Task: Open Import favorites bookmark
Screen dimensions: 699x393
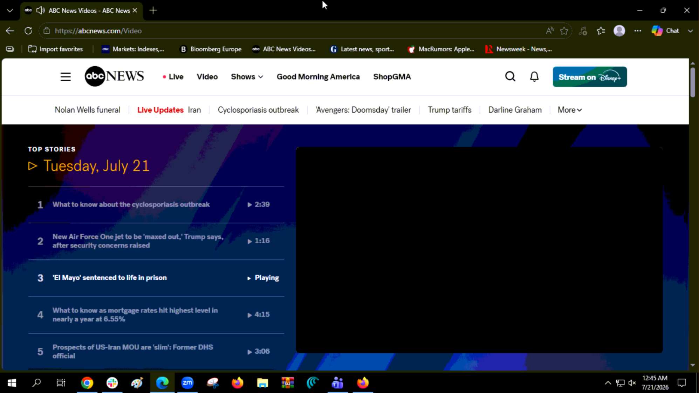Action: pos(56,49)
